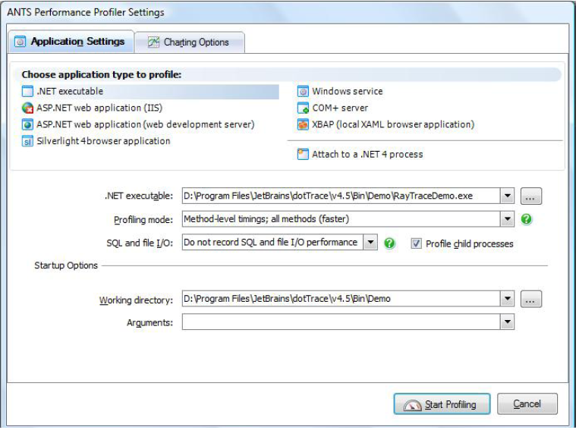Image resolution: width=579 pixels, height=430 pixels.
Task: Click the Start Profiling button
Action: (442, 404)
